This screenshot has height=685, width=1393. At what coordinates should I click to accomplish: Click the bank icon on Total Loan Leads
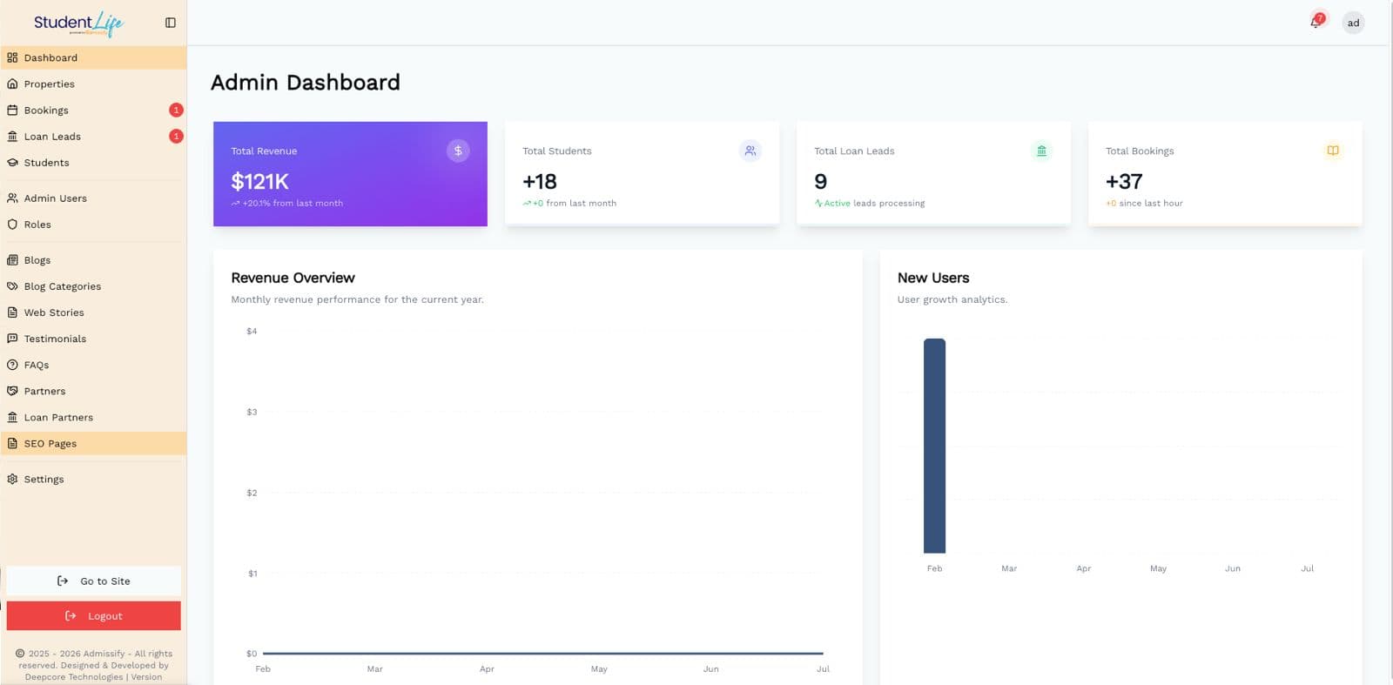[x=1041, y=151]
